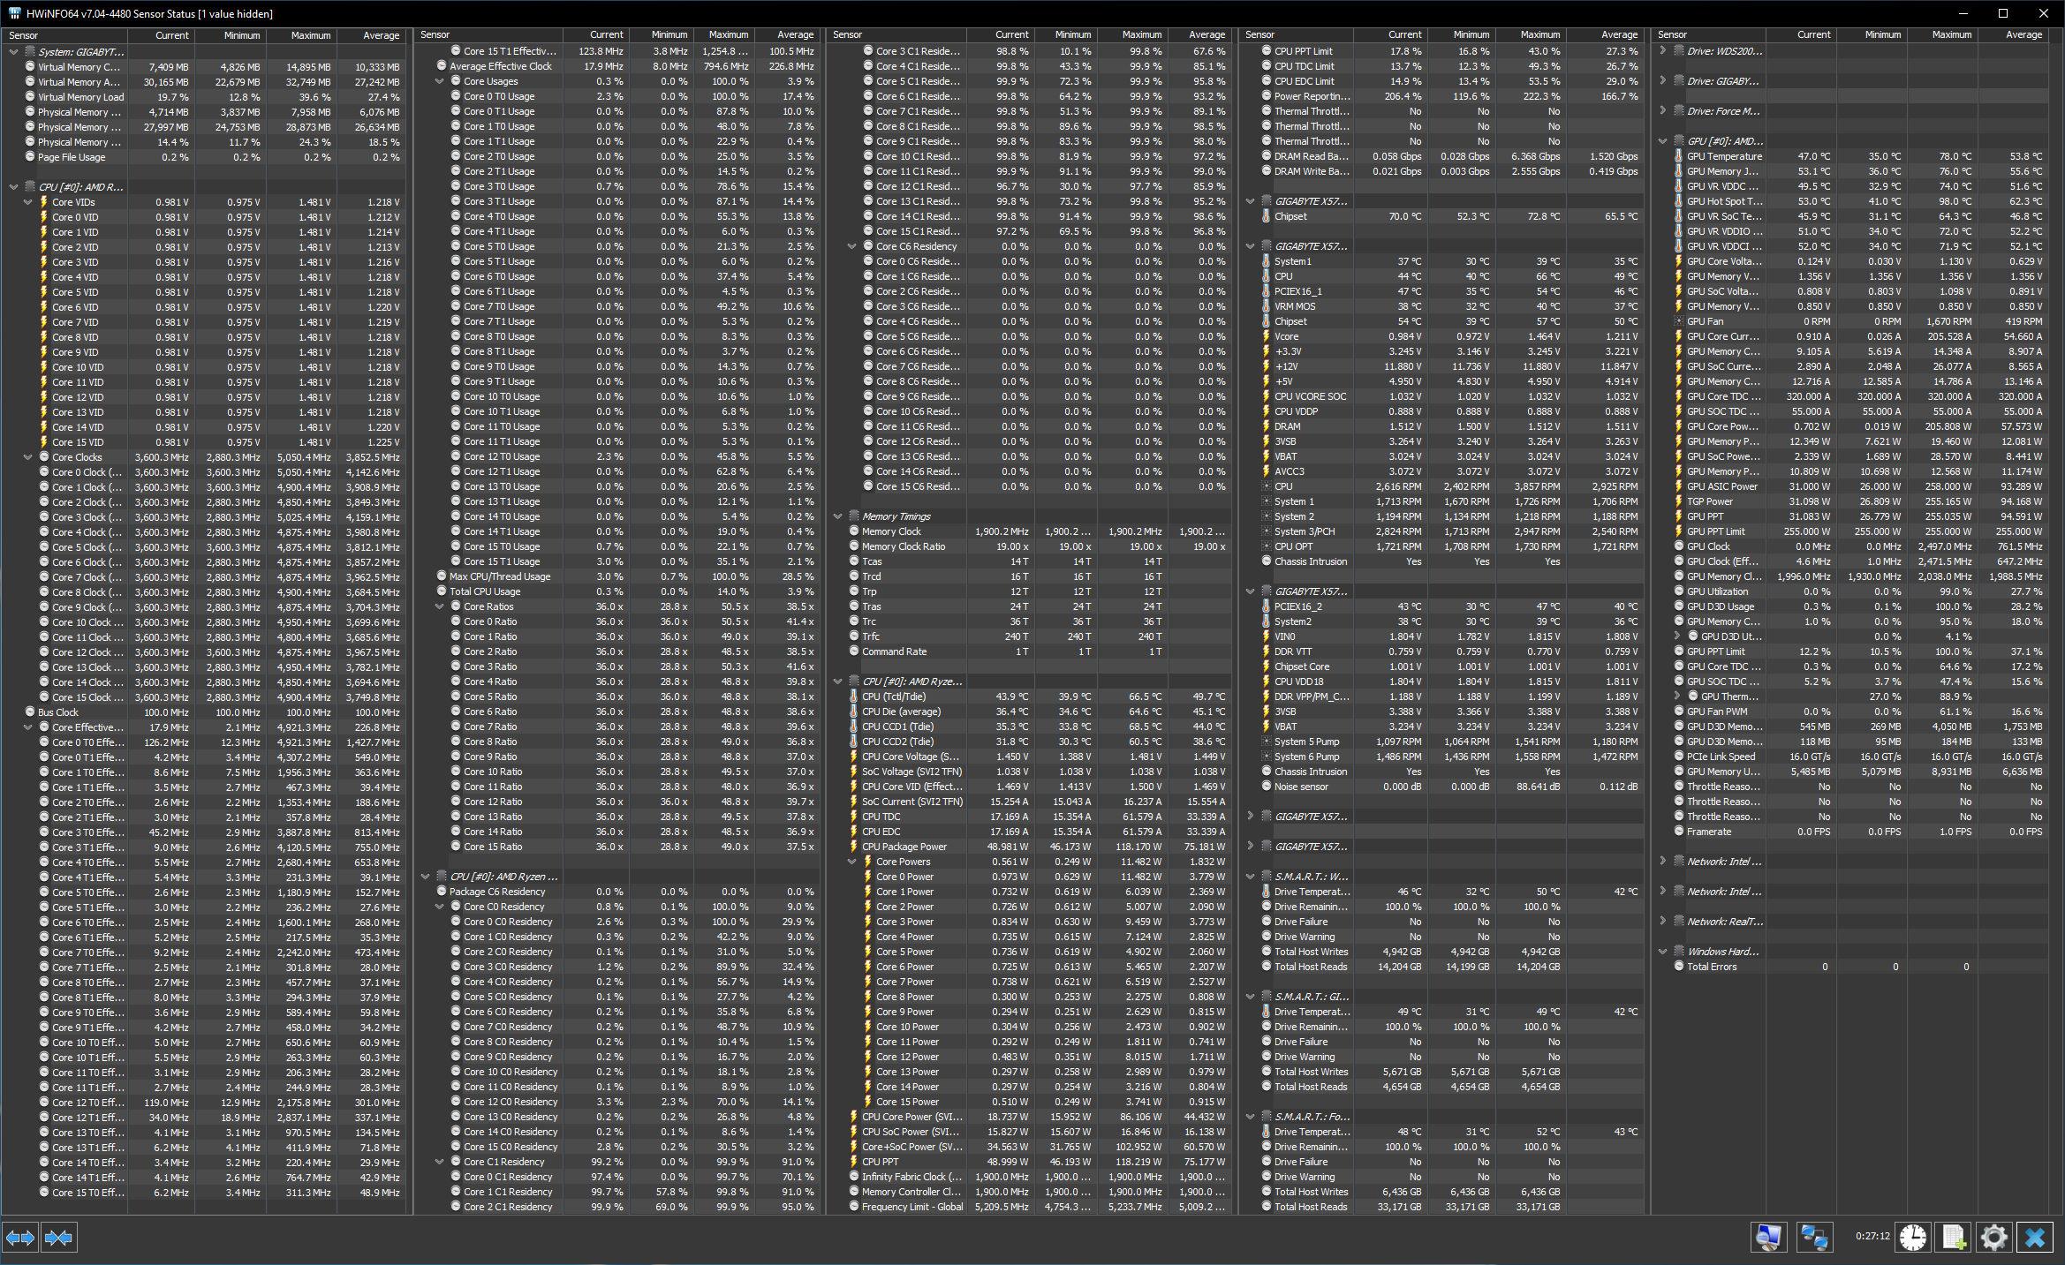Viewport: 2065px width, 1265px height.
Task: Collapse the Core Usages subgroup
Action: pos(439,81)
